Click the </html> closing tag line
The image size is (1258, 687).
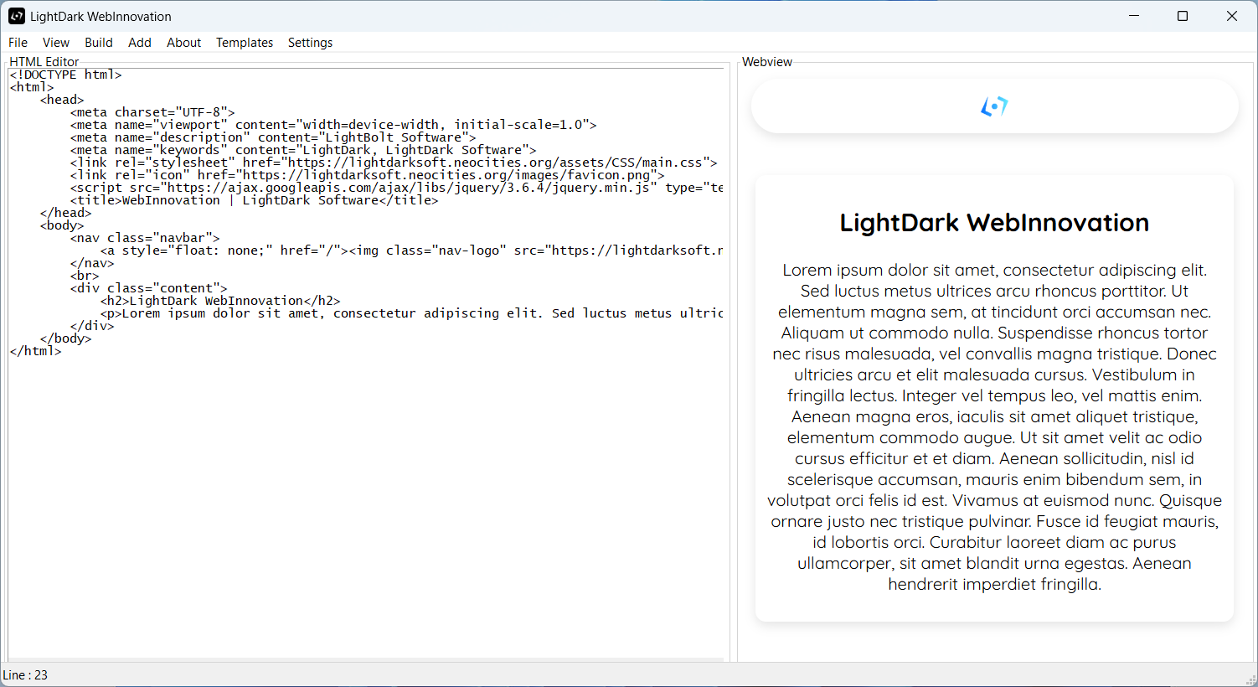pos(36,351)
